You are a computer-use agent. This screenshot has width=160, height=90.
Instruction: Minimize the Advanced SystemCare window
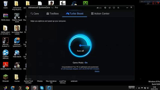[x=127, y=8]
